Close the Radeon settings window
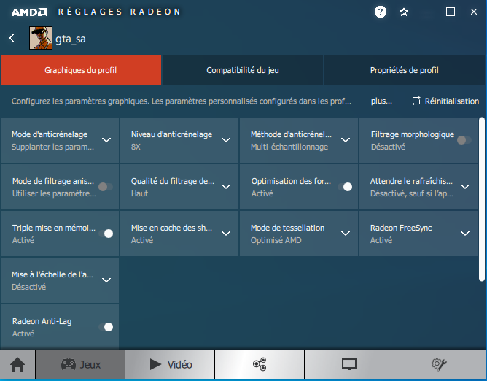The image size is (487, 381). pyautogui.click(x=474, y=12)
